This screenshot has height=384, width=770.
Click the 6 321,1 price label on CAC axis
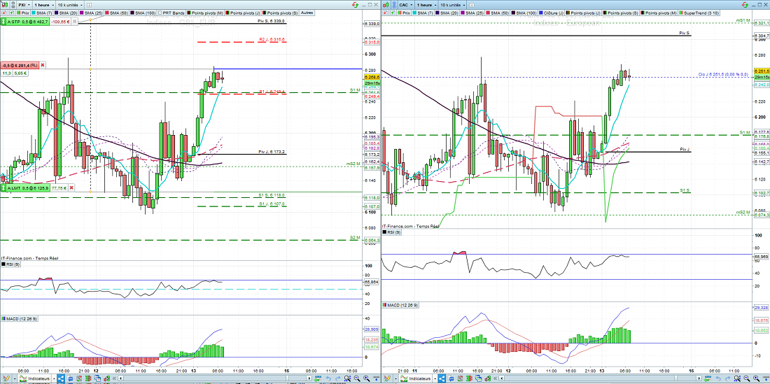tap(761, 23)
